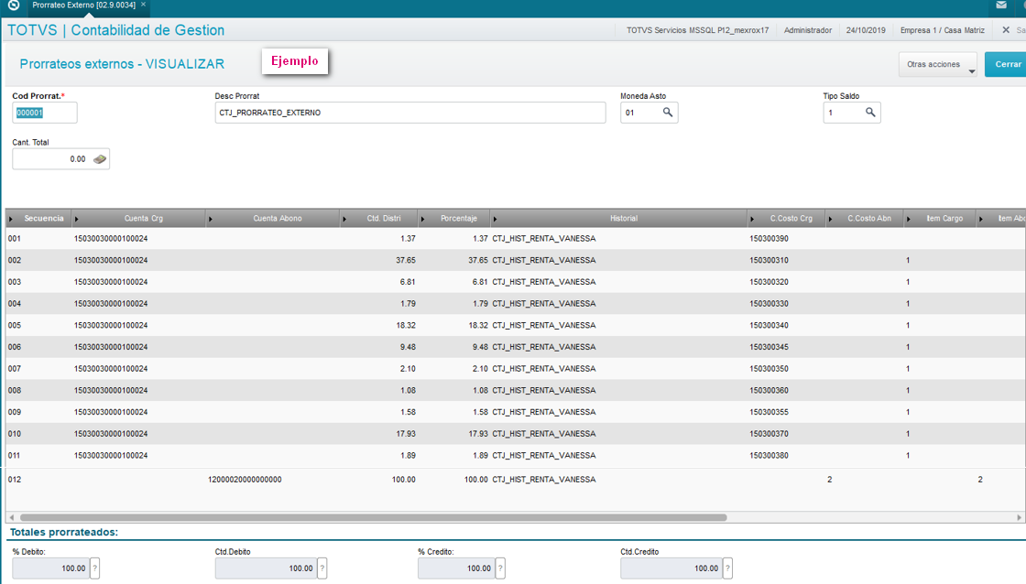Click 100.00 Porcentaje cell in row 012
Image resolution: width=1026 pixels, height=584 pixels.
[475, 480]
